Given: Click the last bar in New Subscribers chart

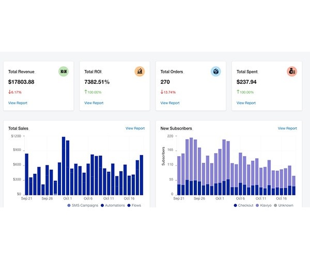Looking at the screenshot, I should tap(294, 186).
